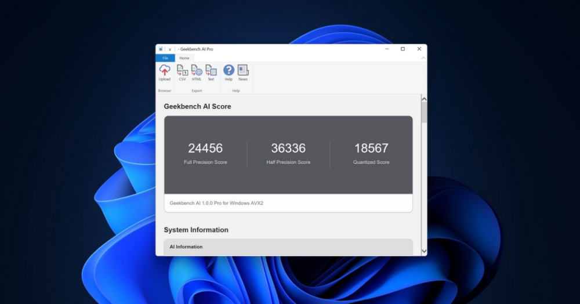Click the Geekbench AI 1.0.0 Pro version text
Viewport: 580px width, 304px height.
pyautogui.click(x=216, y=203)
